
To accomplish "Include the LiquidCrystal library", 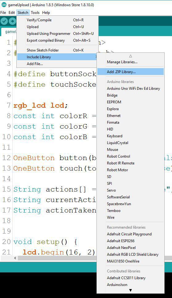I will 130,143.
